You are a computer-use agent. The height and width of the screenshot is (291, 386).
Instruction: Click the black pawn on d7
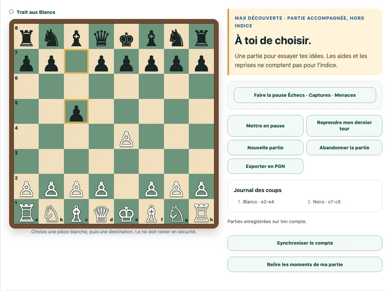click(x=102, y=61)
